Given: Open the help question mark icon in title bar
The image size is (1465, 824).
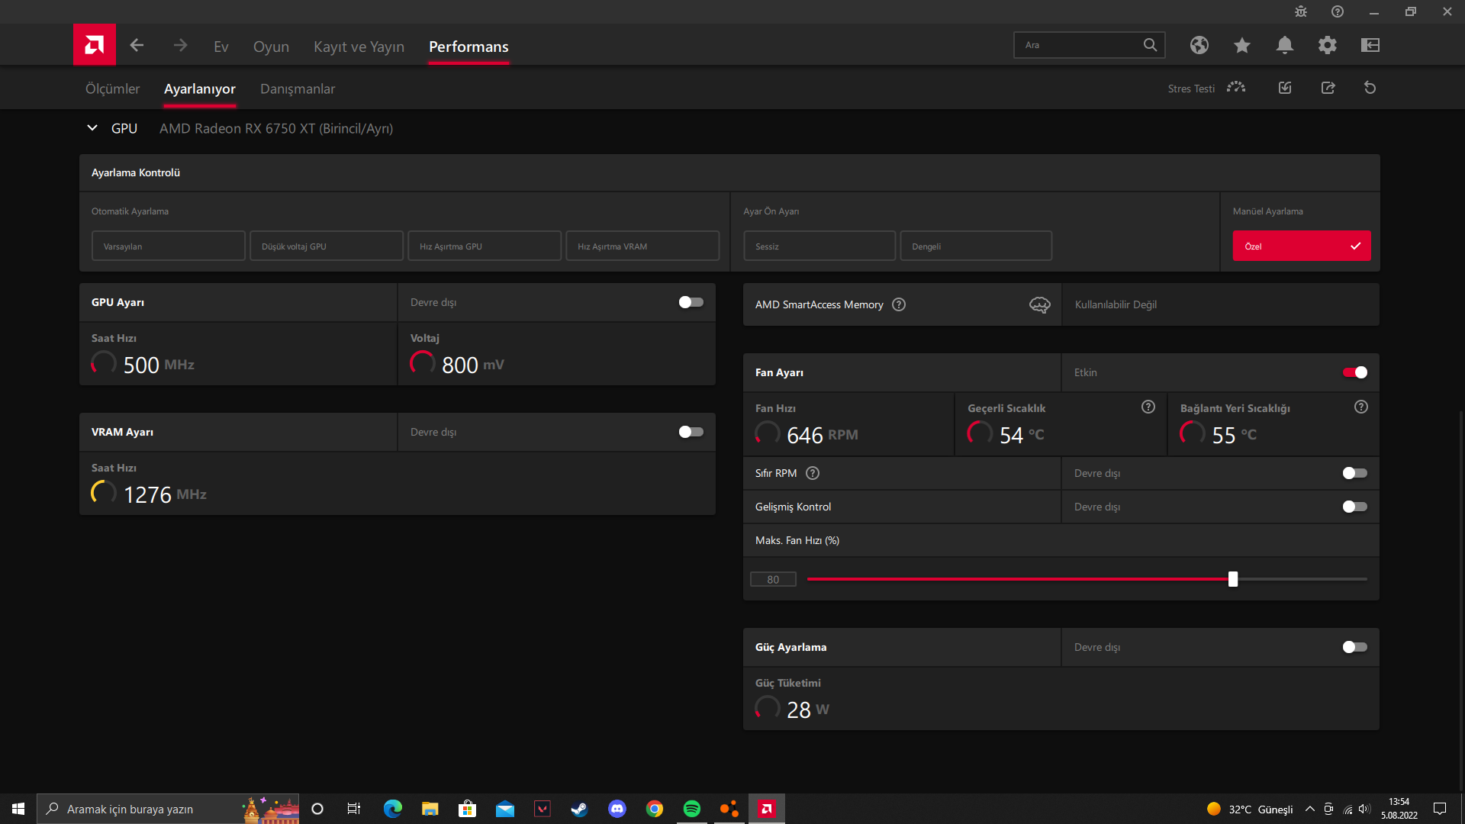Looking at the screenshot, I should [1338, 11].
